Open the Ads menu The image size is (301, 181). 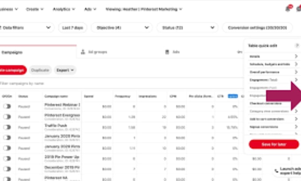tap(90, 9)
